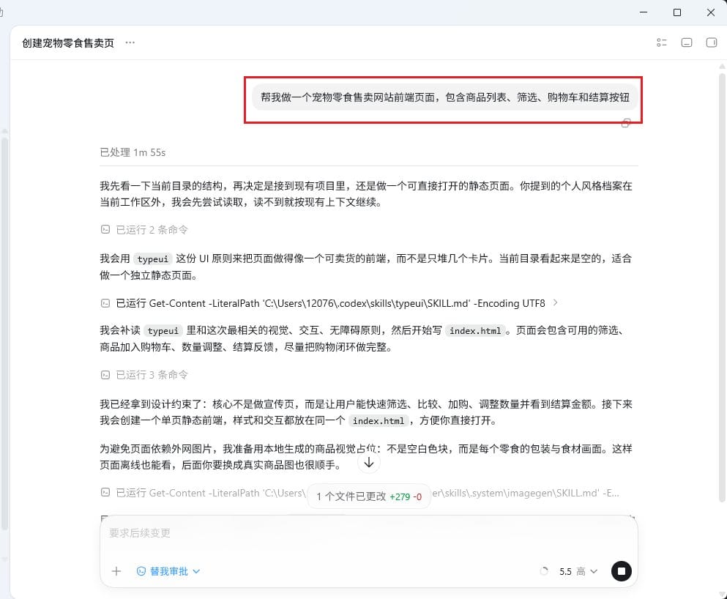This screenshot has width=727, height=599.
Task: Toggle the right side panel icon
Action: [711, 42]
